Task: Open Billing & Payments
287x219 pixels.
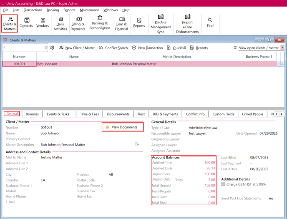Action: [x=78, y=23]
